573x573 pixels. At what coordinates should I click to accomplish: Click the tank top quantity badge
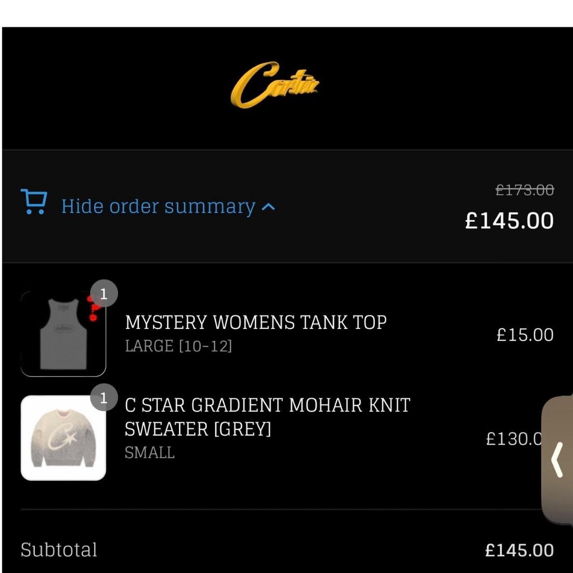[x=104, y=294]
